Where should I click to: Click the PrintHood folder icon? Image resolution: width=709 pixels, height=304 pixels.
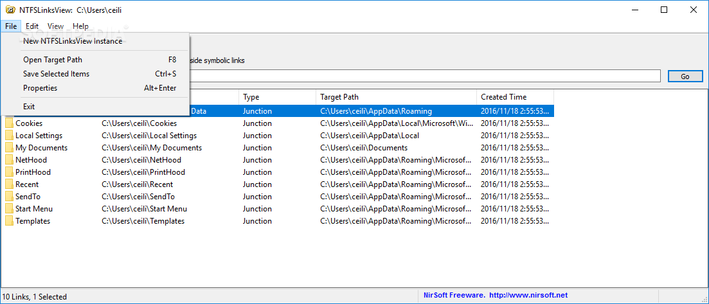[x=9, y=172]
